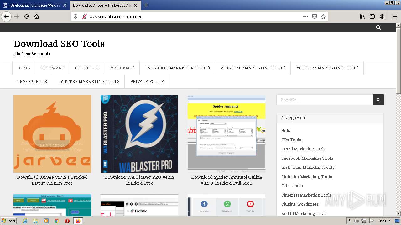Open volume control in system tray
The width and height of the screenshot is (401, 225).
pos(356,221)
